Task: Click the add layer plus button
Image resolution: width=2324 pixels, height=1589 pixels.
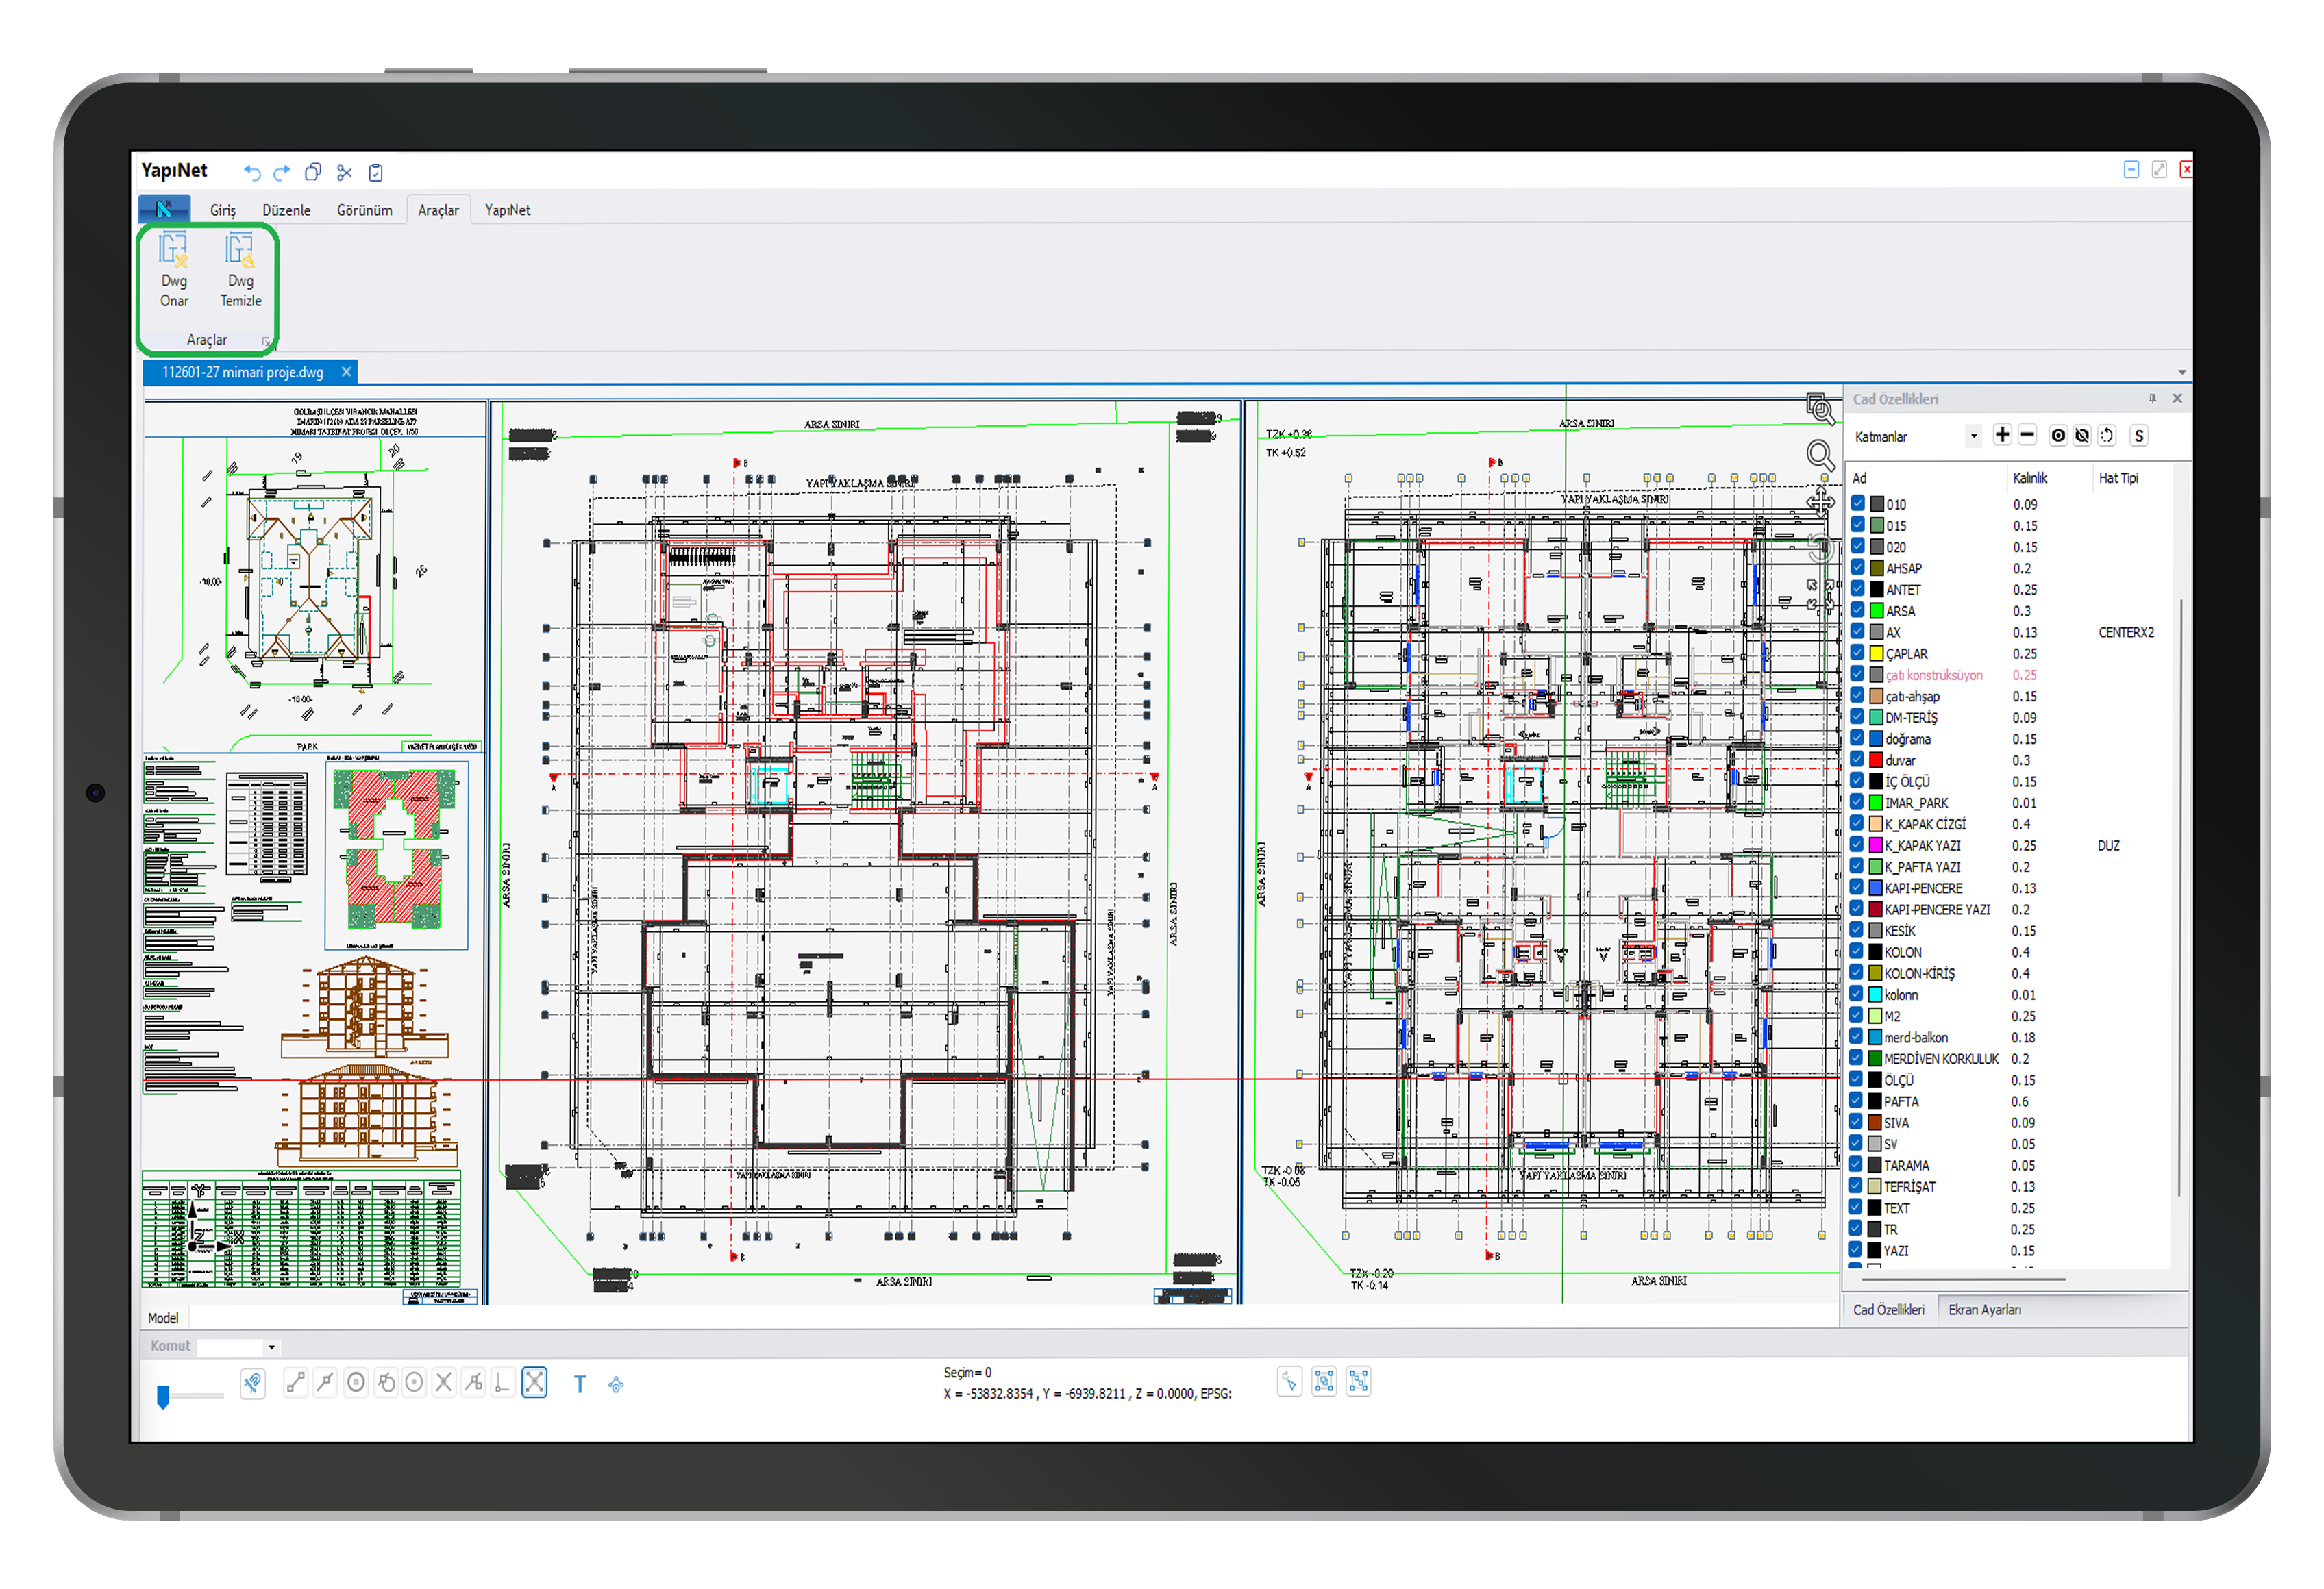Action: 2001,436
